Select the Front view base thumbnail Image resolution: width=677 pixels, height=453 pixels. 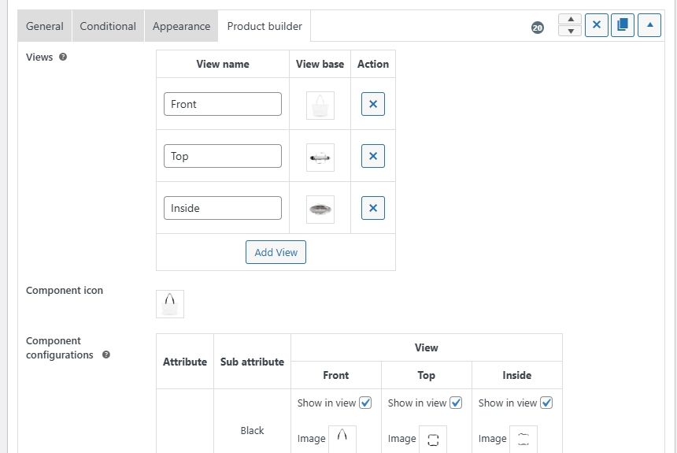pos(320,105)
